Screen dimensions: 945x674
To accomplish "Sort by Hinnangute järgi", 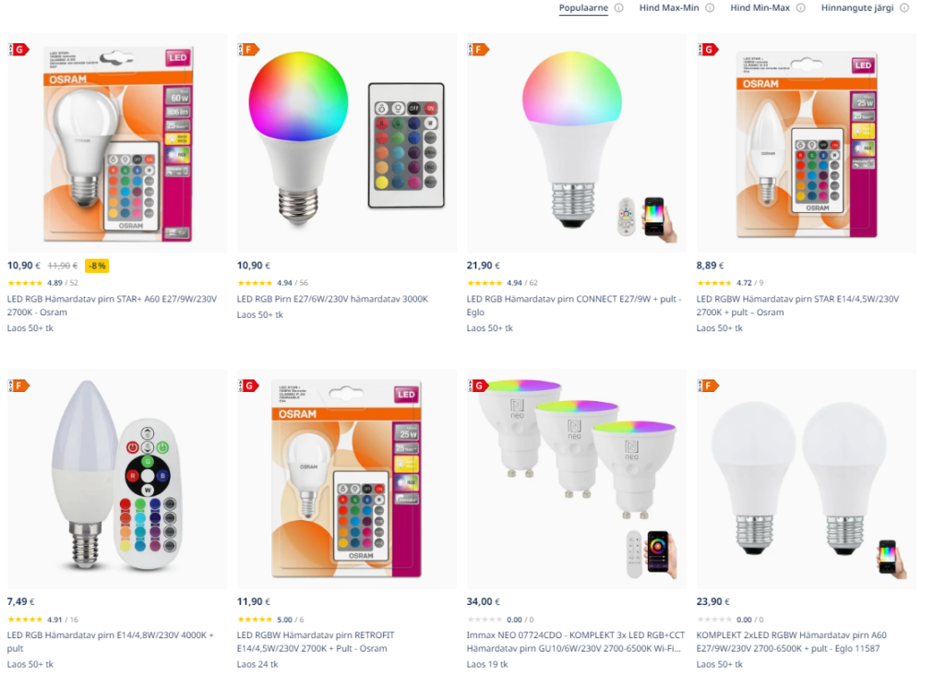I will click(x=857, y=7).
